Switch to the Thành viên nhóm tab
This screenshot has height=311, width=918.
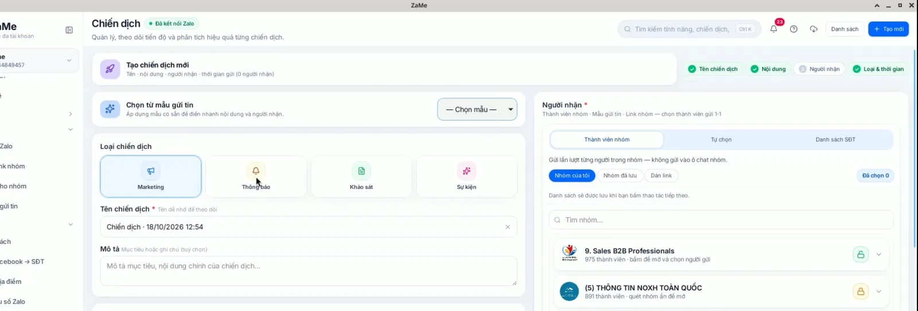[607, 140]
